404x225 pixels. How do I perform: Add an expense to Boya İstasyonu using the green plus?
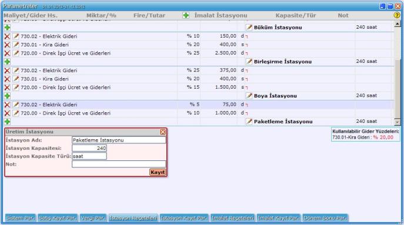(7, 96)
